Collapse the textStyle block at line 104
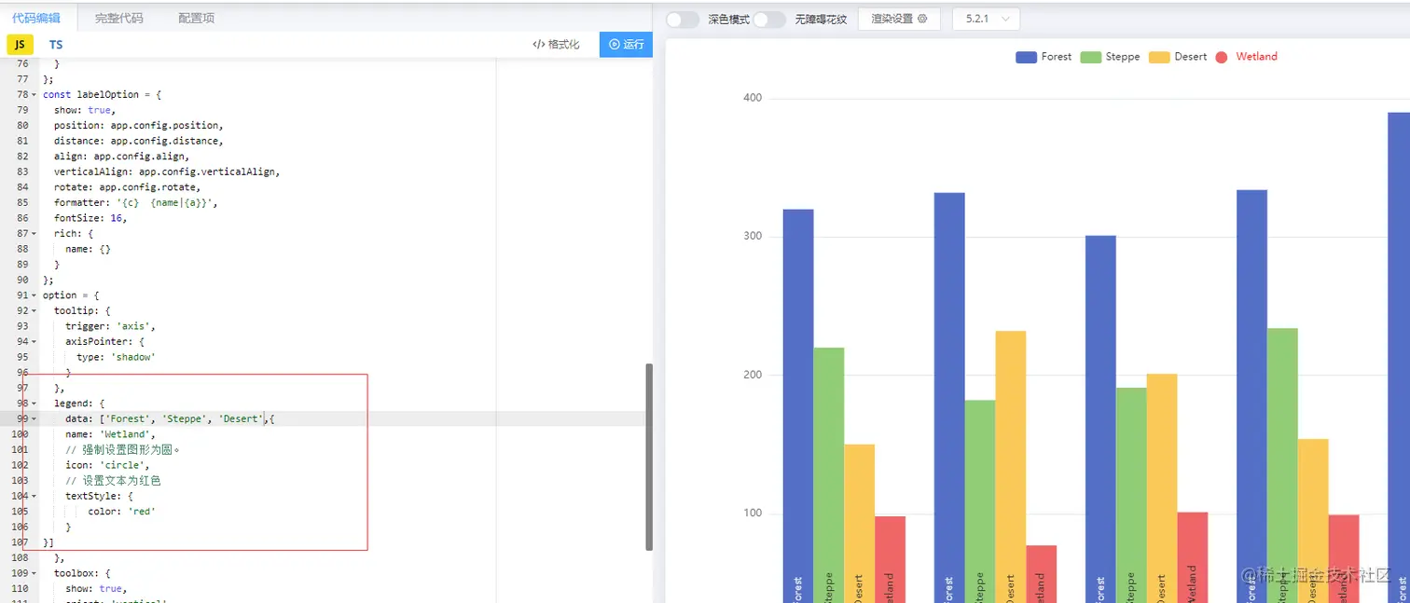Image resolution: width=1410 pixels, height=603 pixels. [x=35, y=497]
